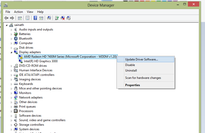
Task: Select the Storage controllers icon
Action: 16,125
